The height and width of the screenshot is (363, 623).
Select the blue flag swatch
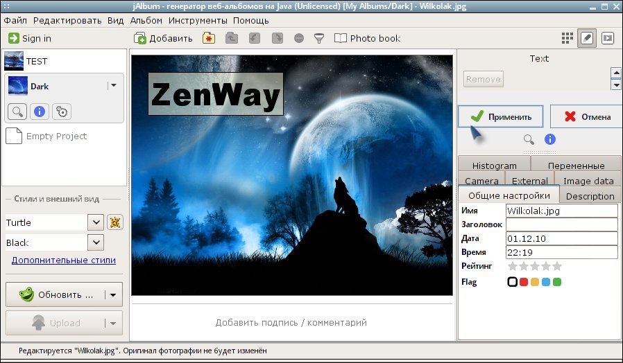546,282
